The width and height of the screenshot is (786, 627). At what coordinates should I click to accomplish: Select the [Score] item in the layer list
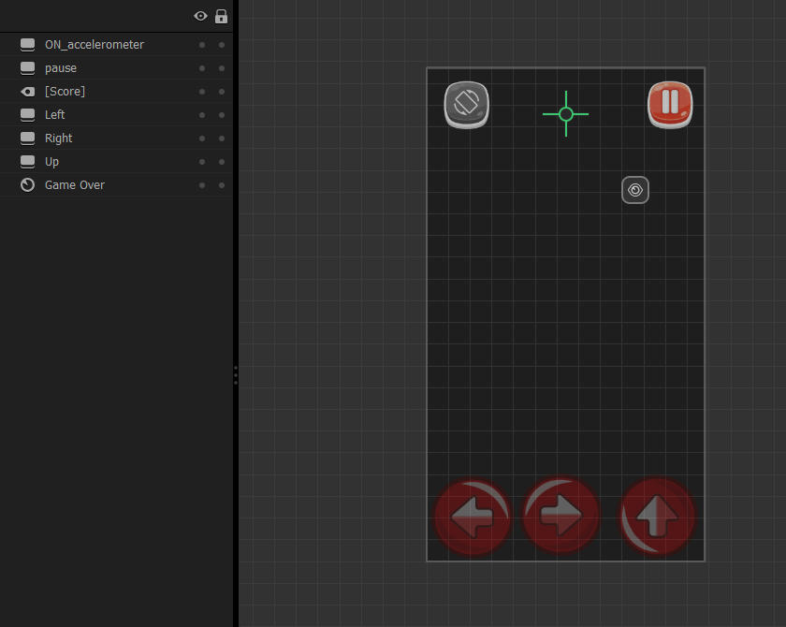65,92
